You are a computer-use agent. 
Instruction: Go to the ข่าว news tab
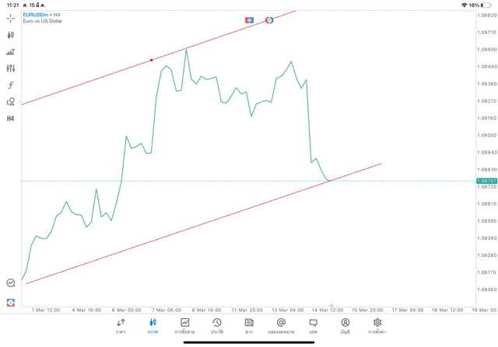tap(249, 326)
